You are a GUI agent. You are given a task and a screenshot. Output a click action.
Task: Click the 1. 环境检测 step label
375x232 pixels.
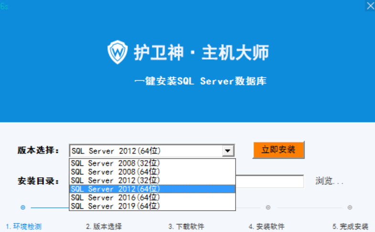(24, 226)
